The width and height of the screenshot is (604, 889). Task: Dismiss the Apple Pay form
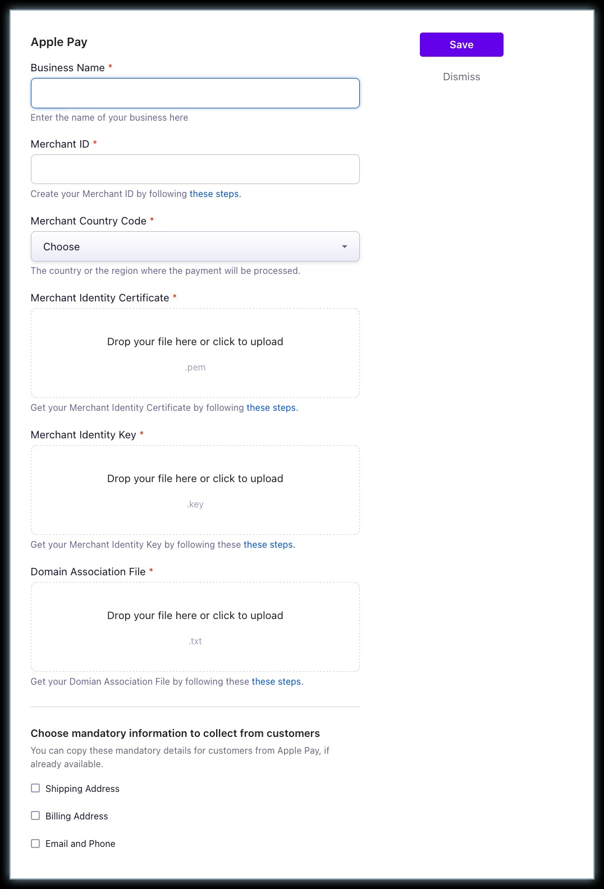tap(461, 77)
